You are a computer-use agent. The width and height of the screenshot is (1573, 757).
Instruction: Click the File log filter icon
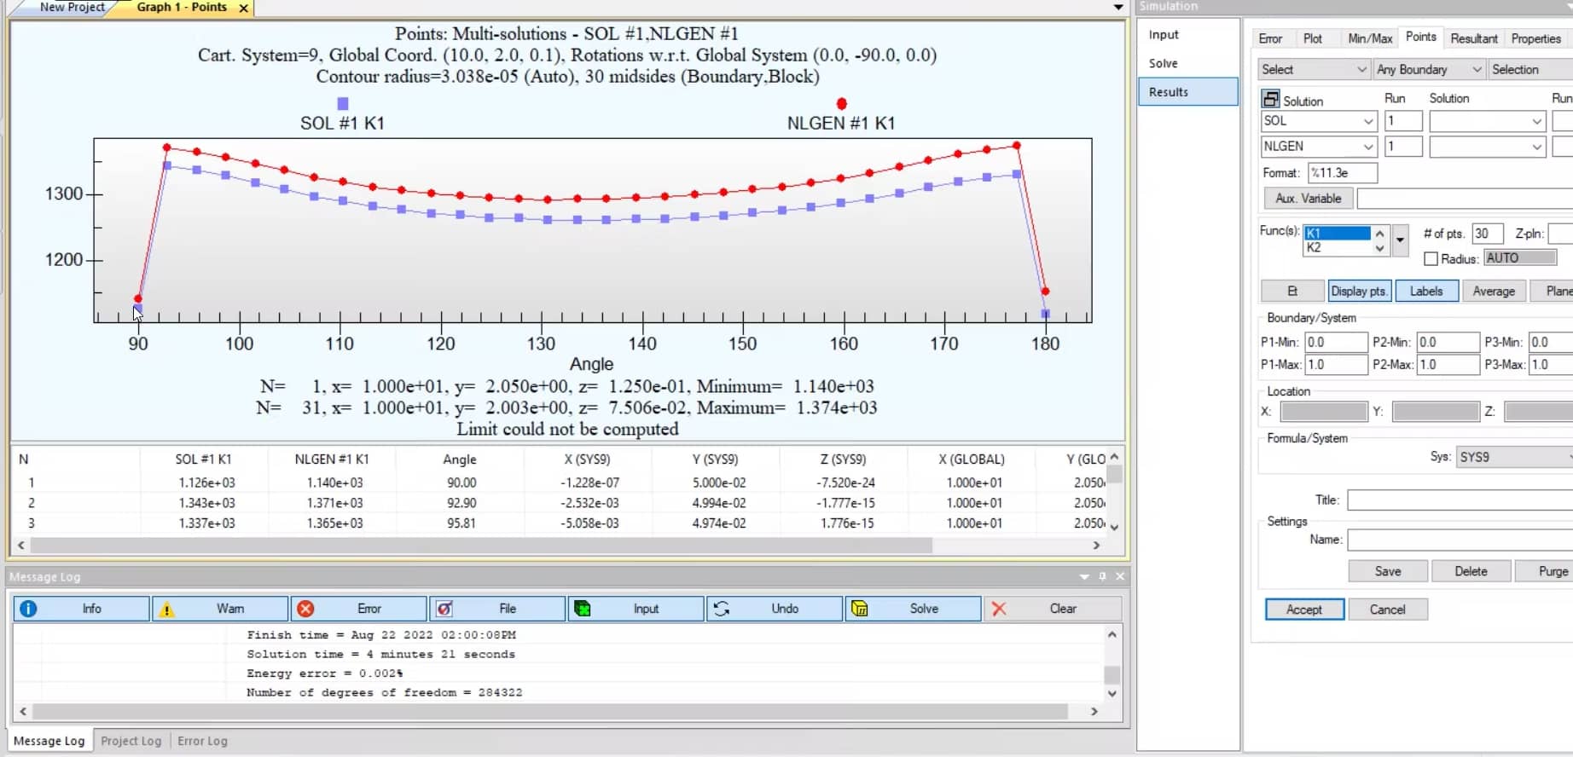coord(444,609)
